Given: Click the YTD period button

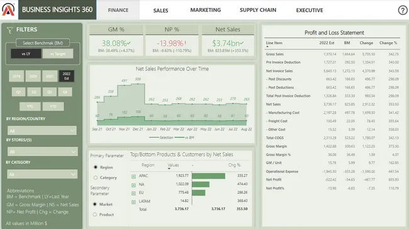Looking at the screenshot, I should click(x=53, y=106).
